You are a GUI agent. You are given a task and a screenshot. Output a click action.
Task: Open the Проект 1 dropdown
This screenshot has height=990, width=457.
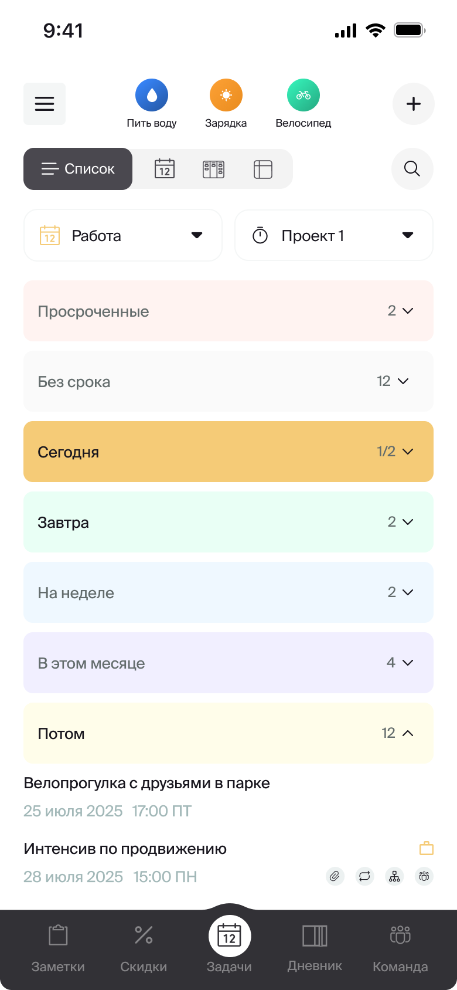click(334, 236)
